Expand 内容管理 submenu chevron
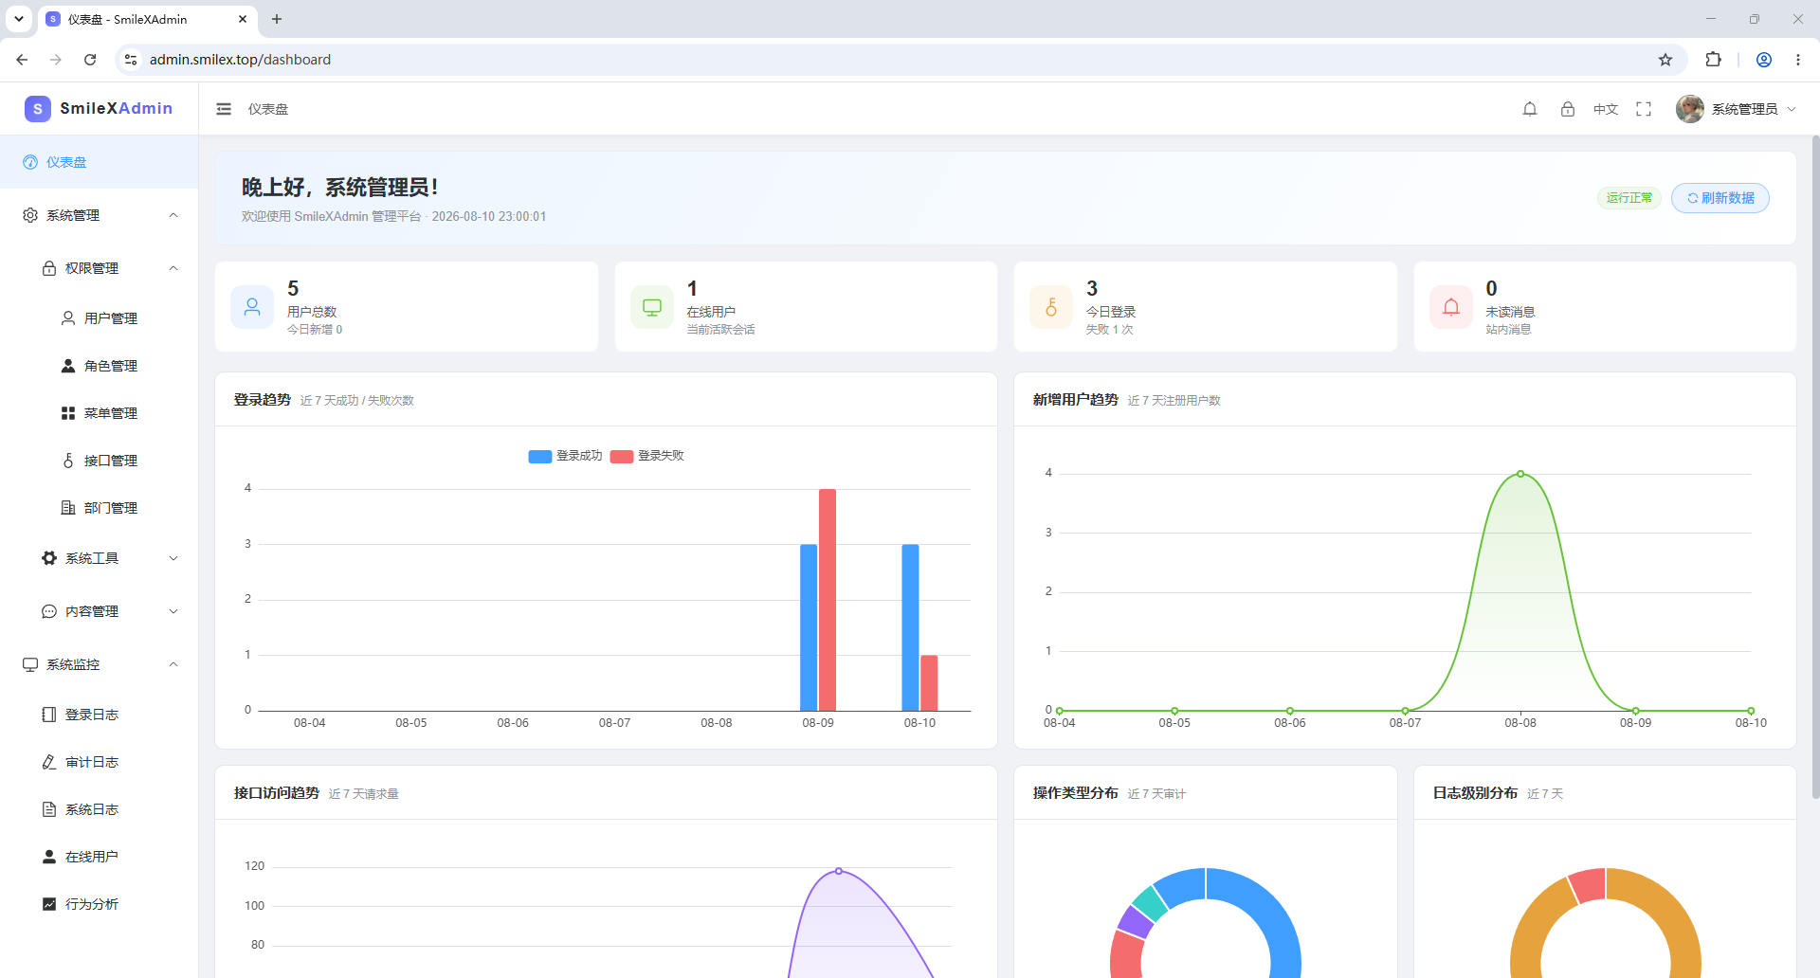The height and width of the screenshot is (978, 1820). pyautogui.click(x=173, y=611)
